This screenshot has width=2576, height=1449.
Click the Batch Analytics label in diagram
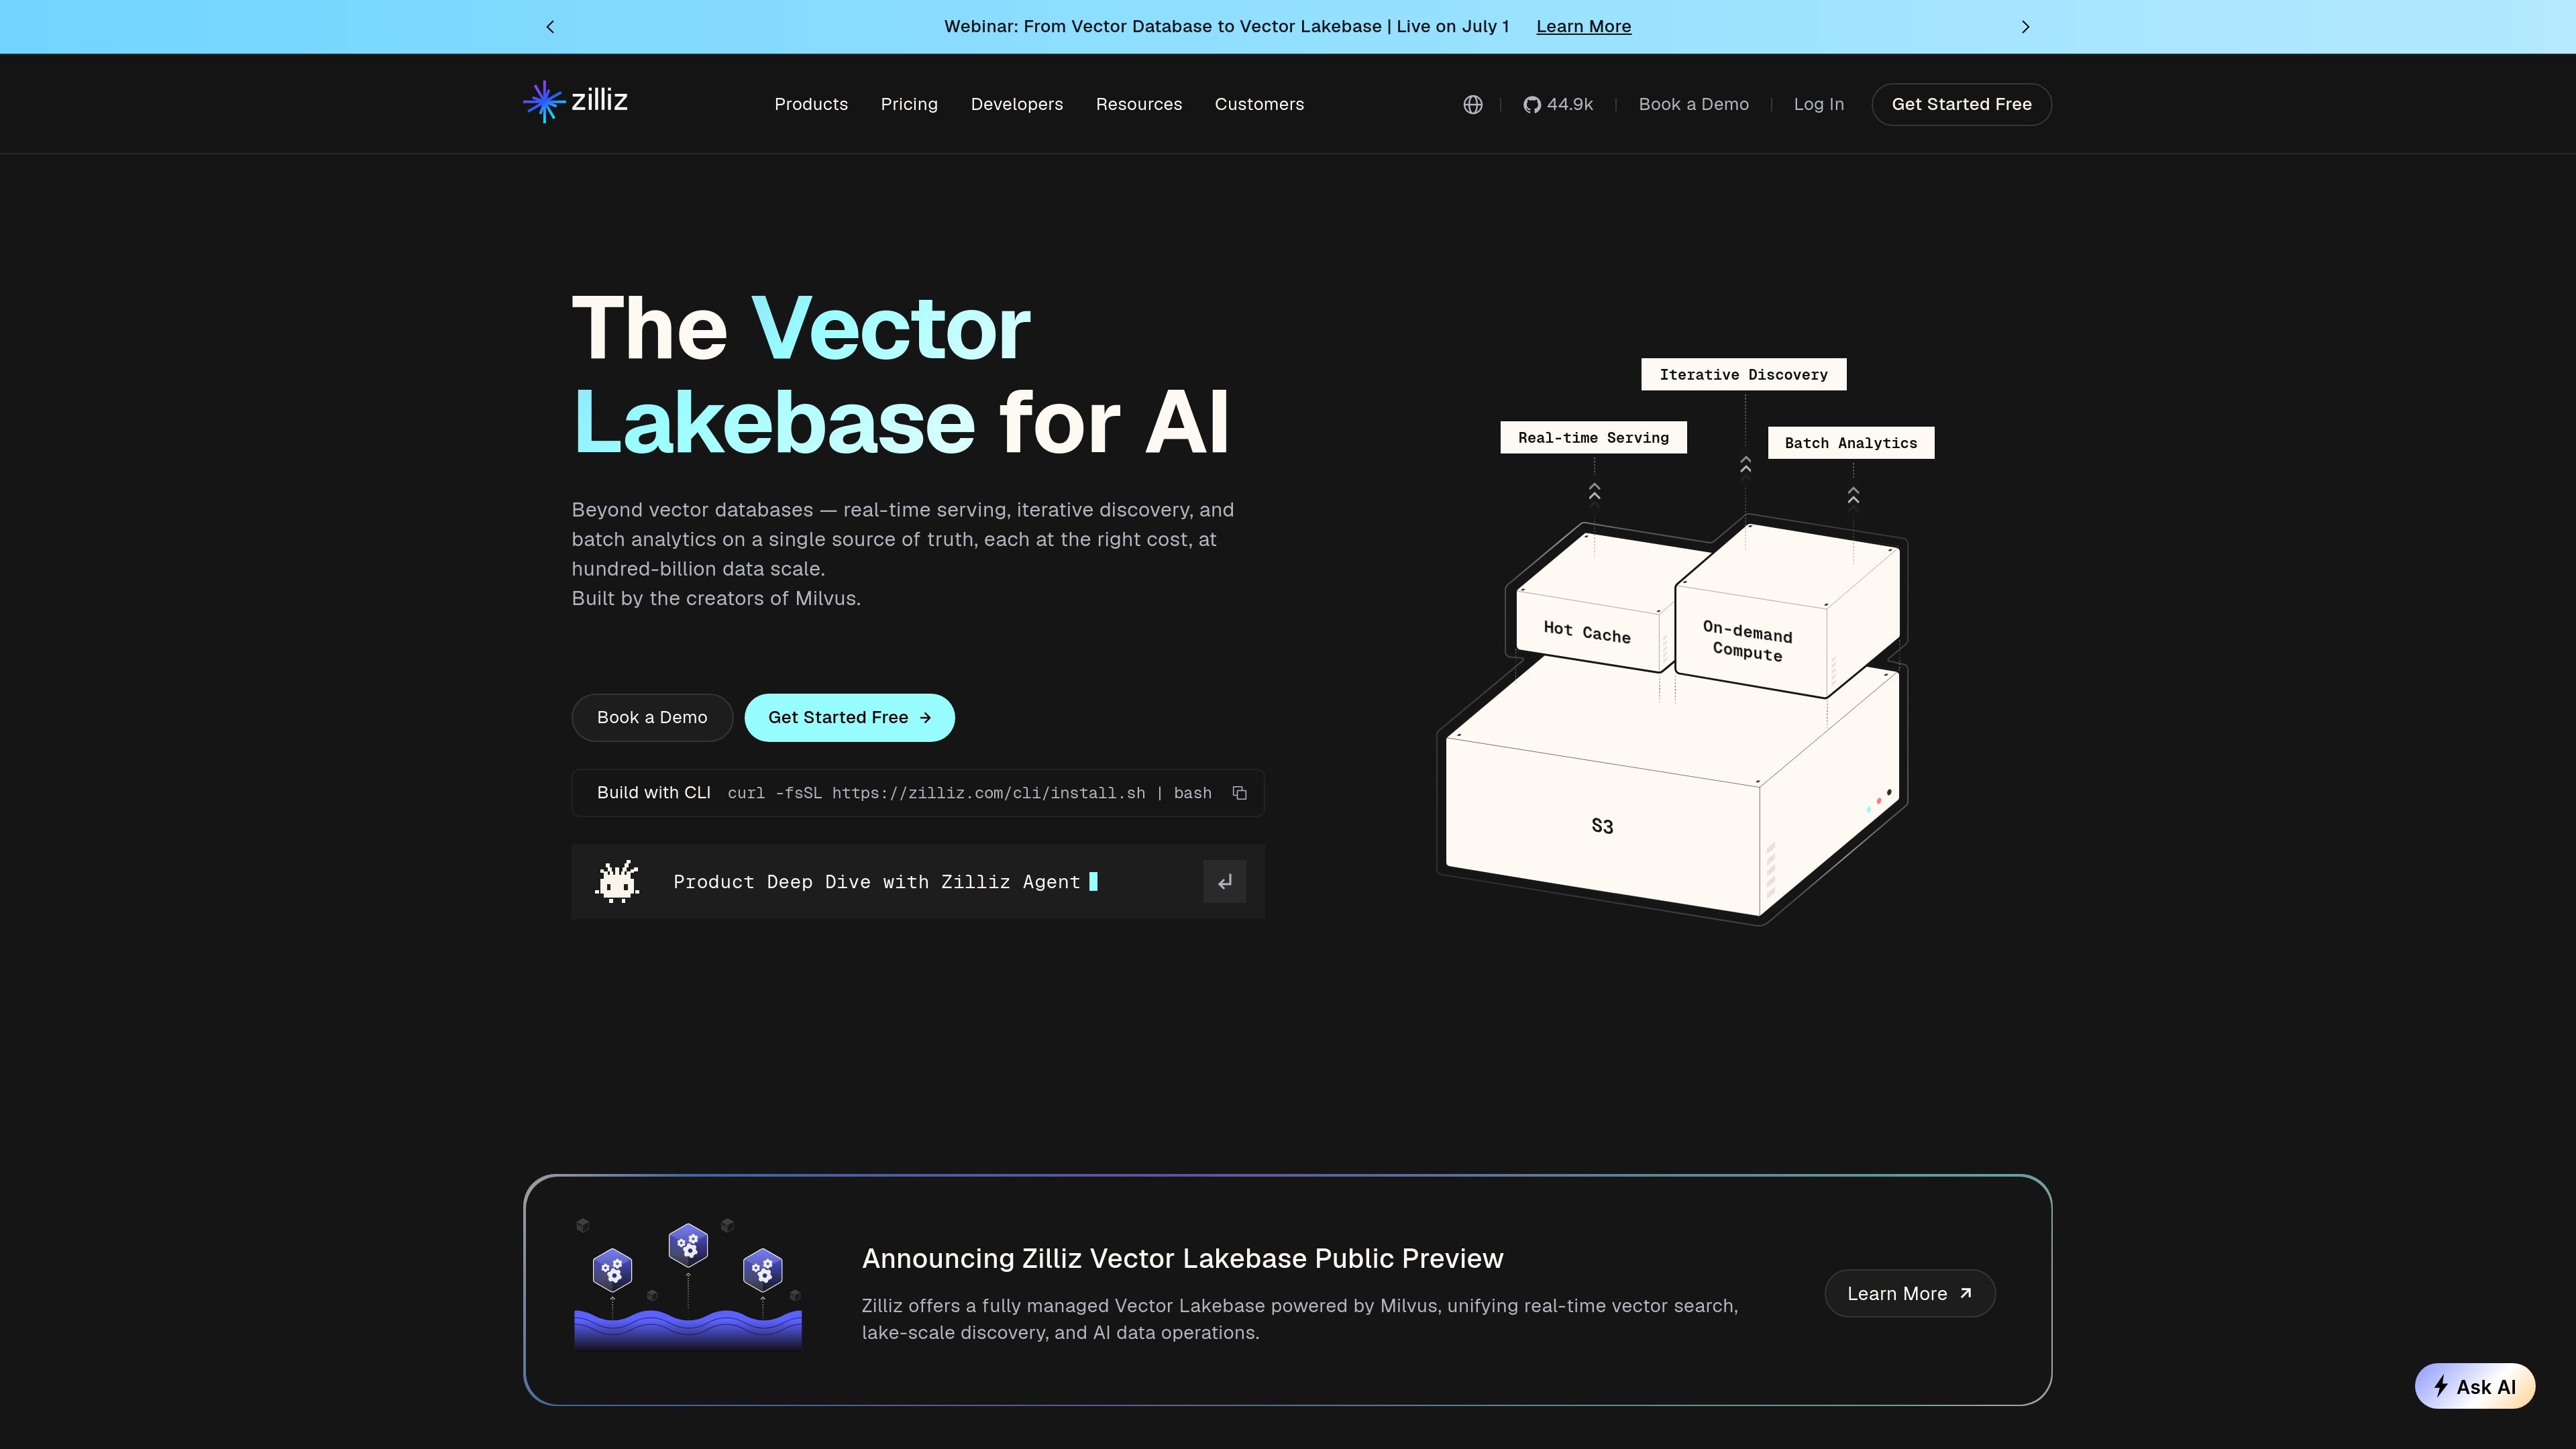tap(1850, 443)
